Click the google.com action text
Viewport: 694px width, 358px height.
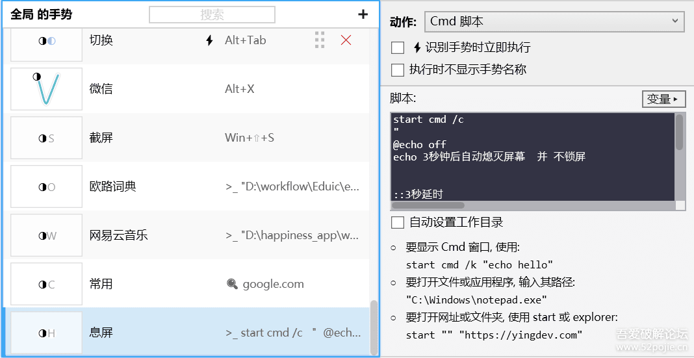coord(273,284)
